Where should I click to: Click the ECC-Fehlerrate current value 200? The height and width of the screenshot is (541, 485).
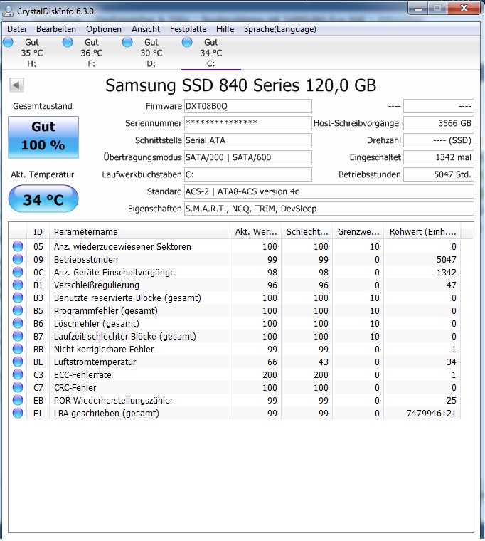(x=270, y=374)
